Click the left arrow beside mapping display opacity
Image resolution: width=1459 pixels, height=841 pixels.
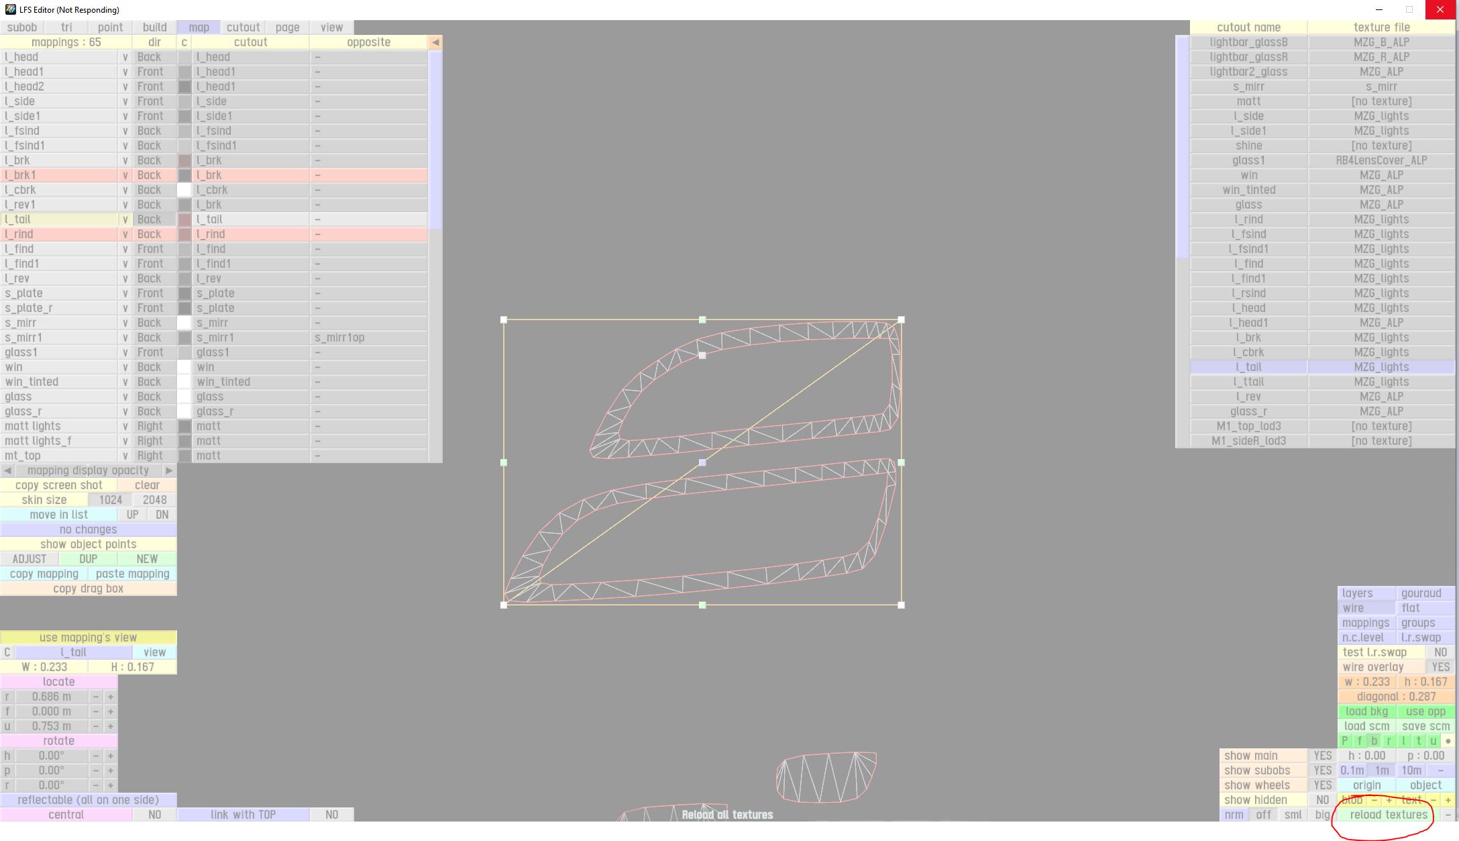pos(7,471)
